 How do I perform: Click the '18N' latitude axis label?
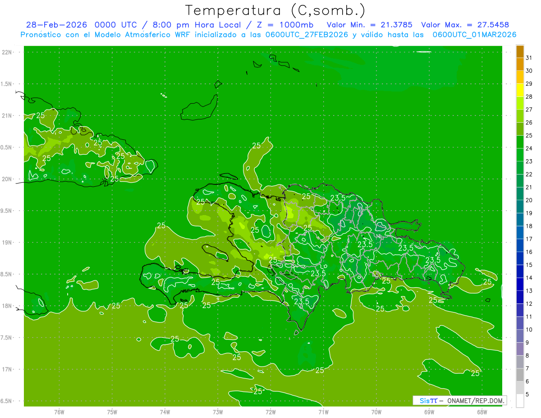[x=7, y=306]
